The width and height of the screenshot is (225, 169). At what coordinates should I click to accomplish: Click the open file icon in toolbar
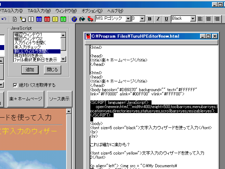(x=22, y=19)
